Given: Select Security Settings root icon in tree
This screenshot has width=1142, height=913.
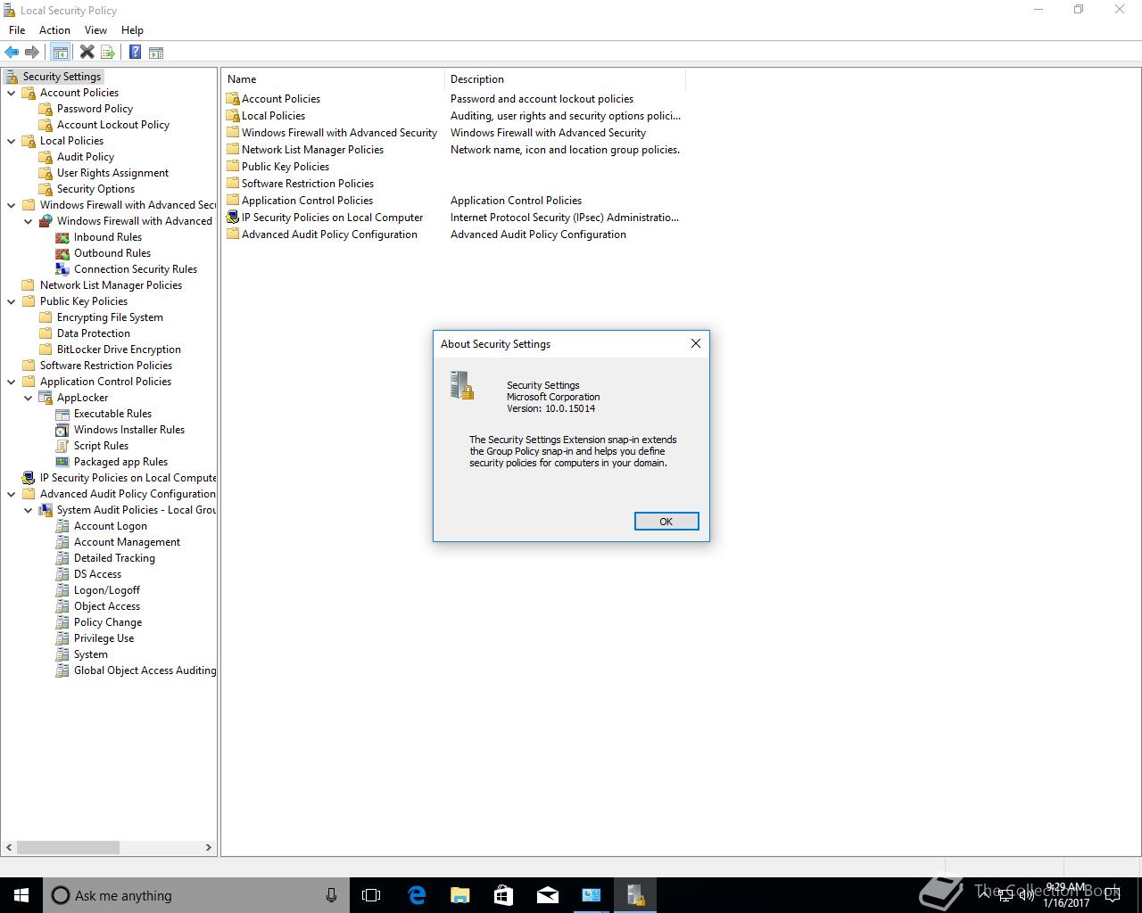Looking at the screenshot, I should (12, 77).
